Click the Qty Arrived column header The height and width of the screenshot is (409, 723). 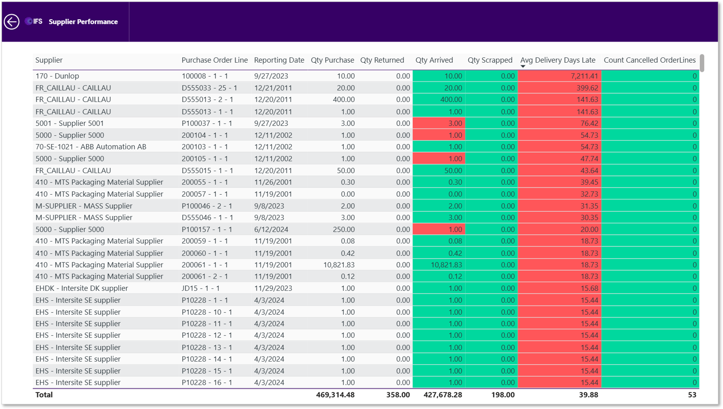tap(434, 60)
